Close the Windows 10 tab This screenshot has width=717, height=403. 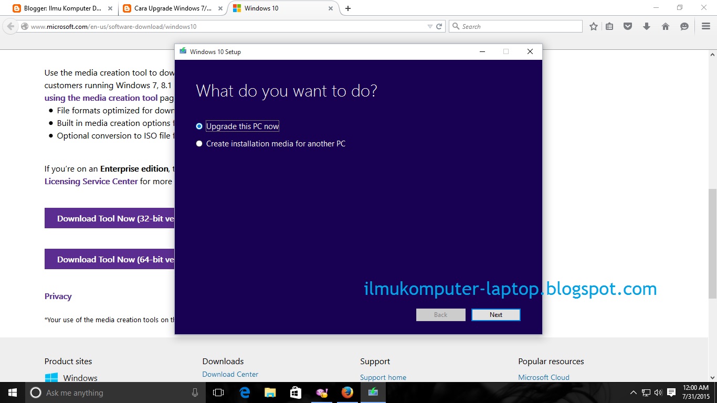pyautogui.click(x=331, y=8)
